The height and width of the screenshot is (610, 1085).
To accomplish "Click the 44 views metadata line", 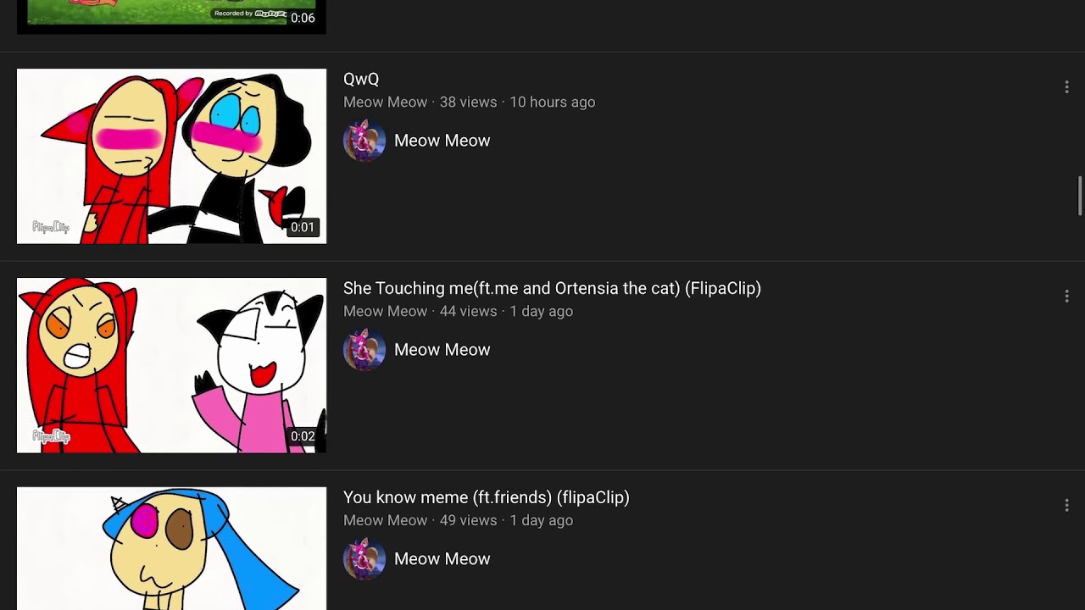I will coord(458,311).
